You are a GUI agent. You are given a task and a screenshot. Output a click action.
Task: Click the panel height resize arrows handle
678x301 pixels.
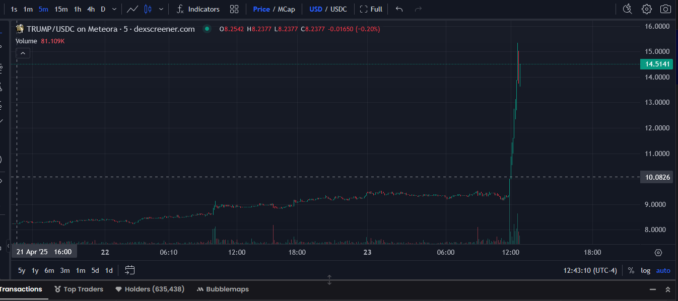coord(329,280)
